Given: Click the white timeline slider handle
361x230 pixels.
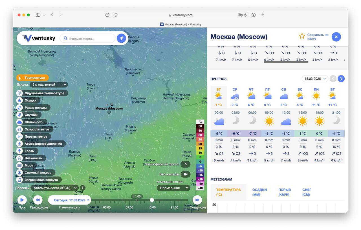Looking at the screenshot, I should click(152, 200).
